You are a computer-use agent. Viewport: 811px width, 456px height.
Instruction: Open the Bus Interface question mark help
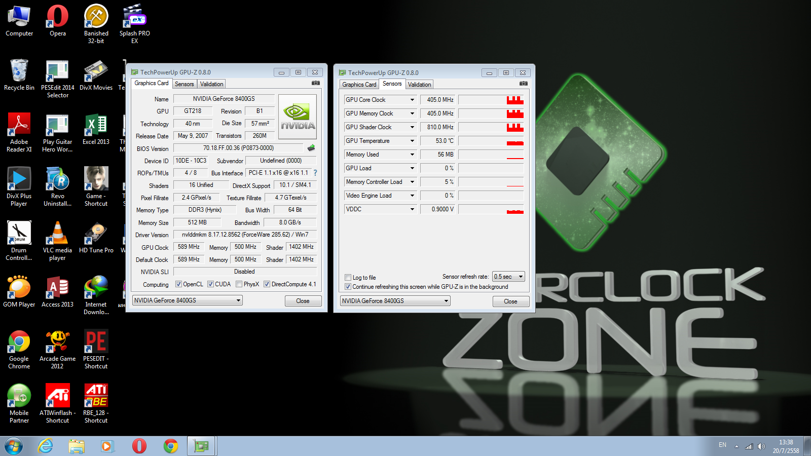click(x=315, y=173)
